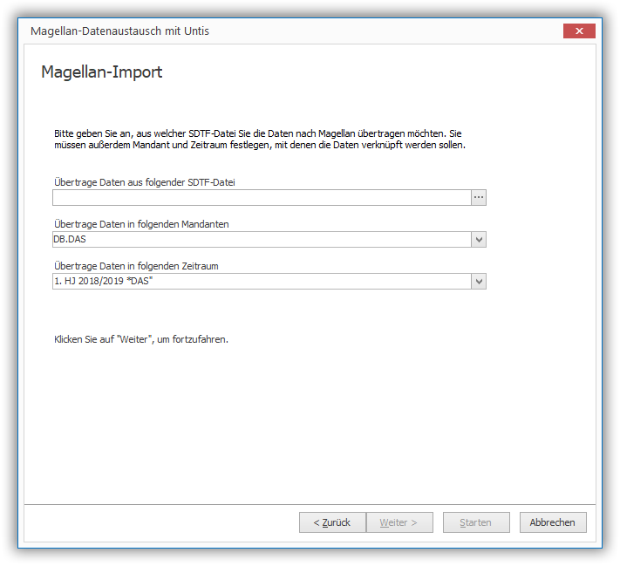Image resolution: width=620 pixels, height=566 pixels.
Task: Click the 'Übertrage Daten in folgenden Zeitraum' label
Action: (141, 266)
